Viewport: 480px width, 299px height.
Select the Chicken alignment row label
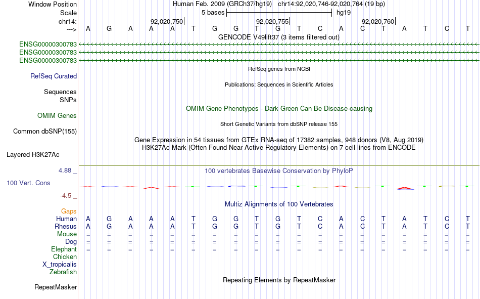coord(65,257)
